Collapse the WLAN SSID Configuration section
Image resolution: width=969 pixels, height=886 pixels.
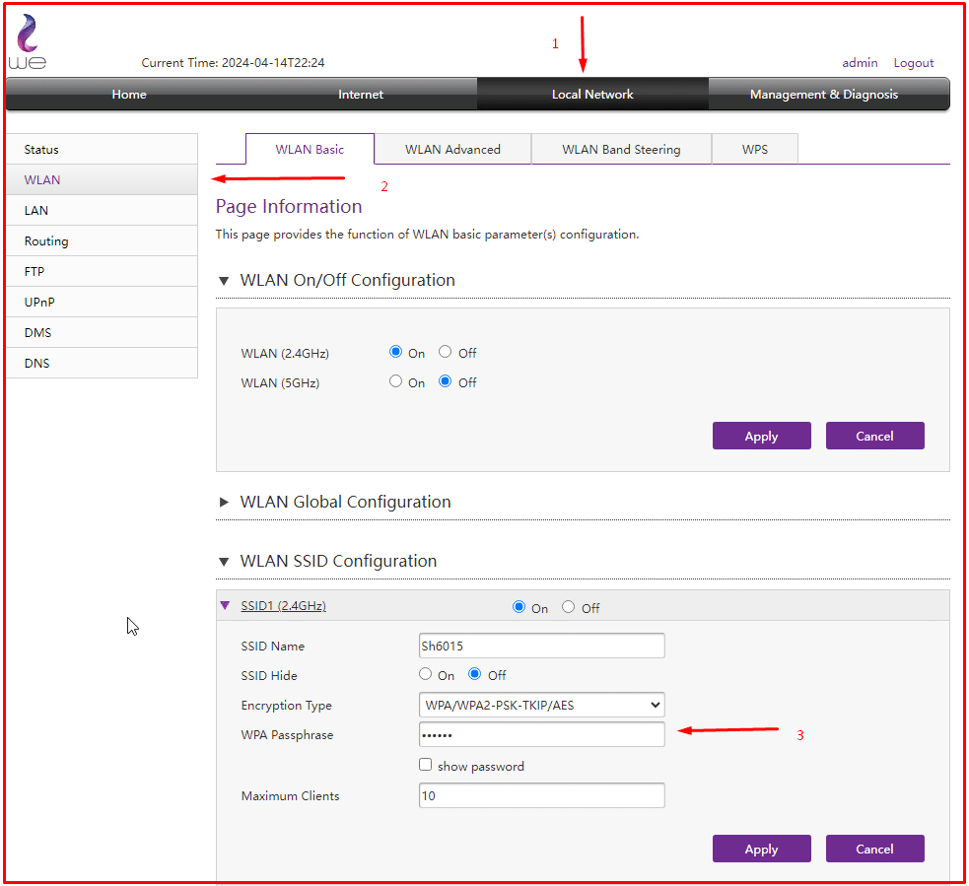click(225, 562)
